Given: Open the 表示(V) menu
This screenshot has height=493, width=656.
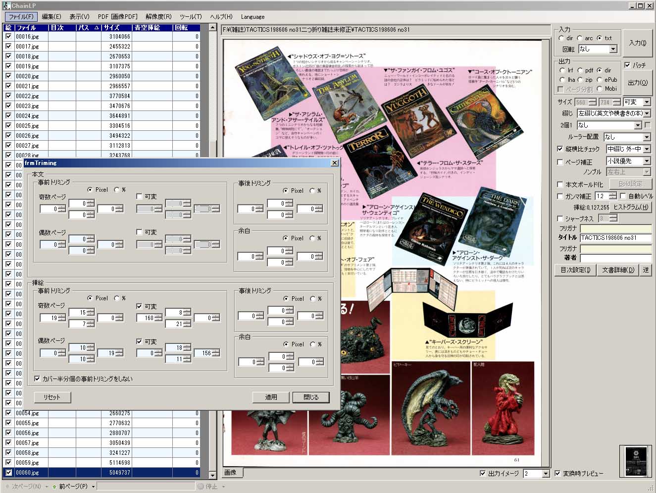Looking at the screenshot, I should (x=79, y=16).
